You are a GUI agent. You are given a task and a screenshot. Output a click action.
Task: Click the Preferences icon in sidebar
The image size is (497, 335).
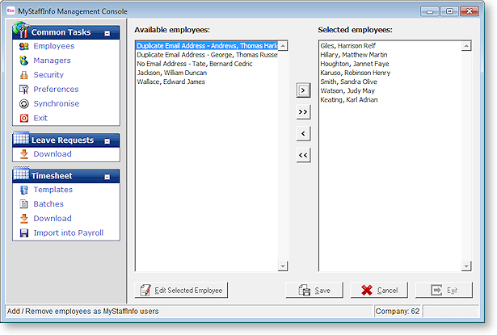[23, 90]
